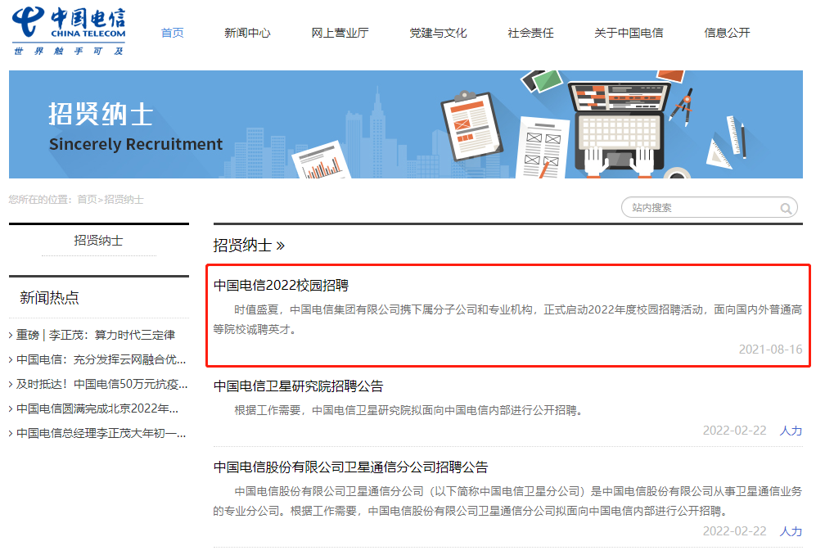Go to 网上营业厅 menu
This screenshot has height=555, width=816.
point(340,33)
